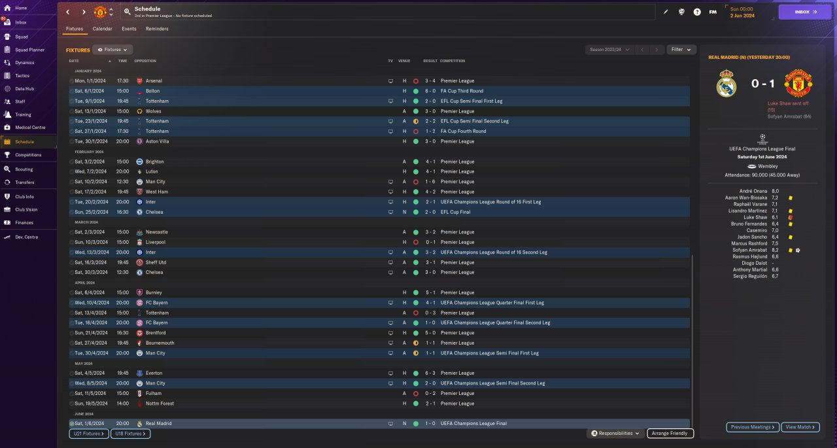Select the Real Madrid Champions League Final row
Image resolution: width=837 pixels, height=448 pixels.
pyautogui.click(x=379, y=424)
